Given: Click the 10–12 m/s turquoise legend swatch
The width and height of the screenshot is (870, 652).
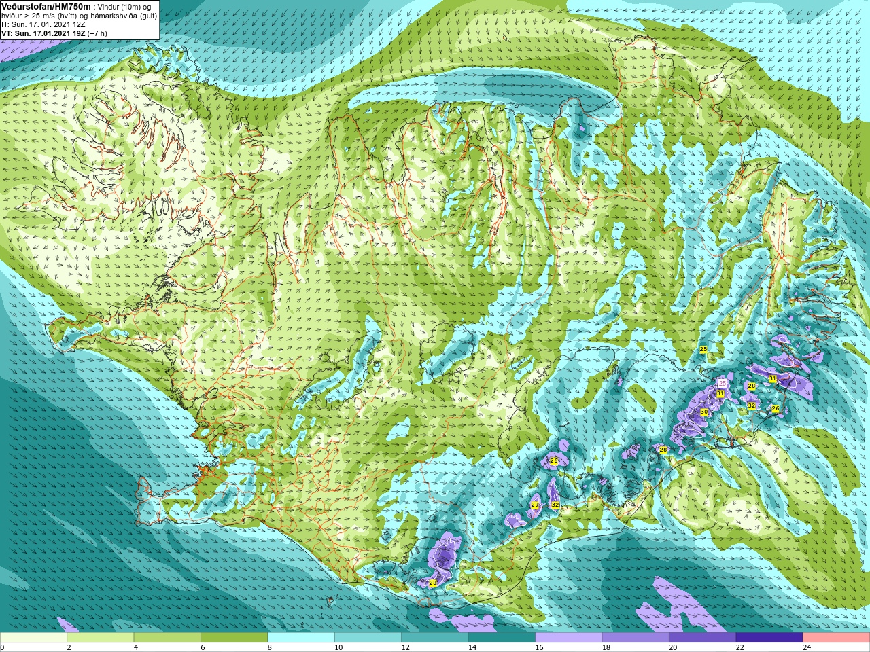Looking at the screenshot, I should (368, 638).
